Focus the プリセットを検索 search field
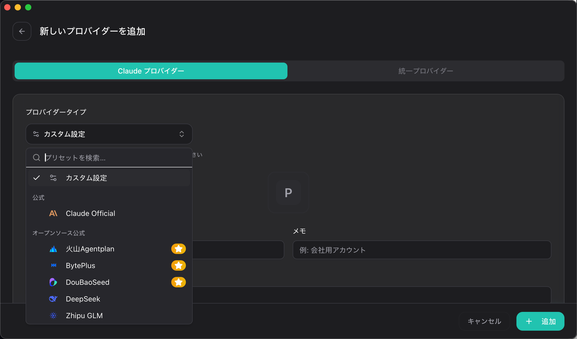 109,158
